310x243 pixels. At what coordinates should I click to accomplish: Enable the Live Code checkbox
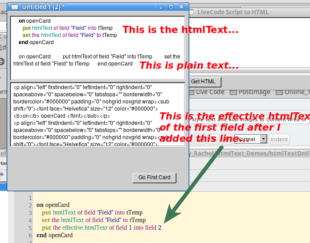click(192, 92)
